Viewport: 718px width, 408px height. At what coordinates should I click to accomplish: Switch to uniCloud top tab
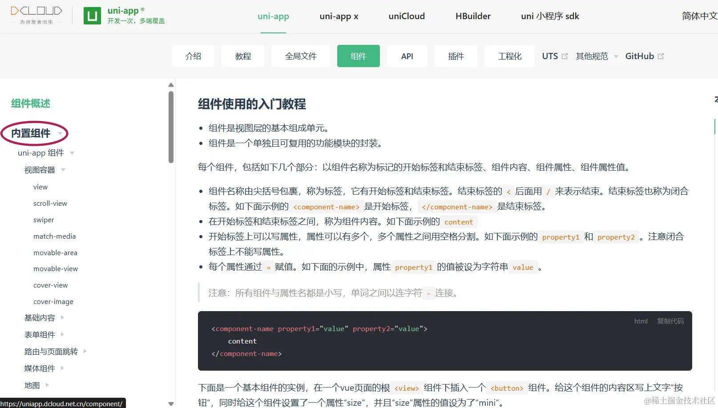[407, 16]
